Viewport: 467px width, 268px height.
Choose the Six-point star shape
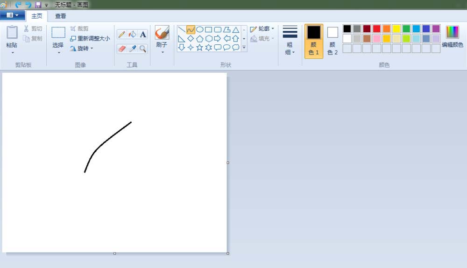point(209,47)
